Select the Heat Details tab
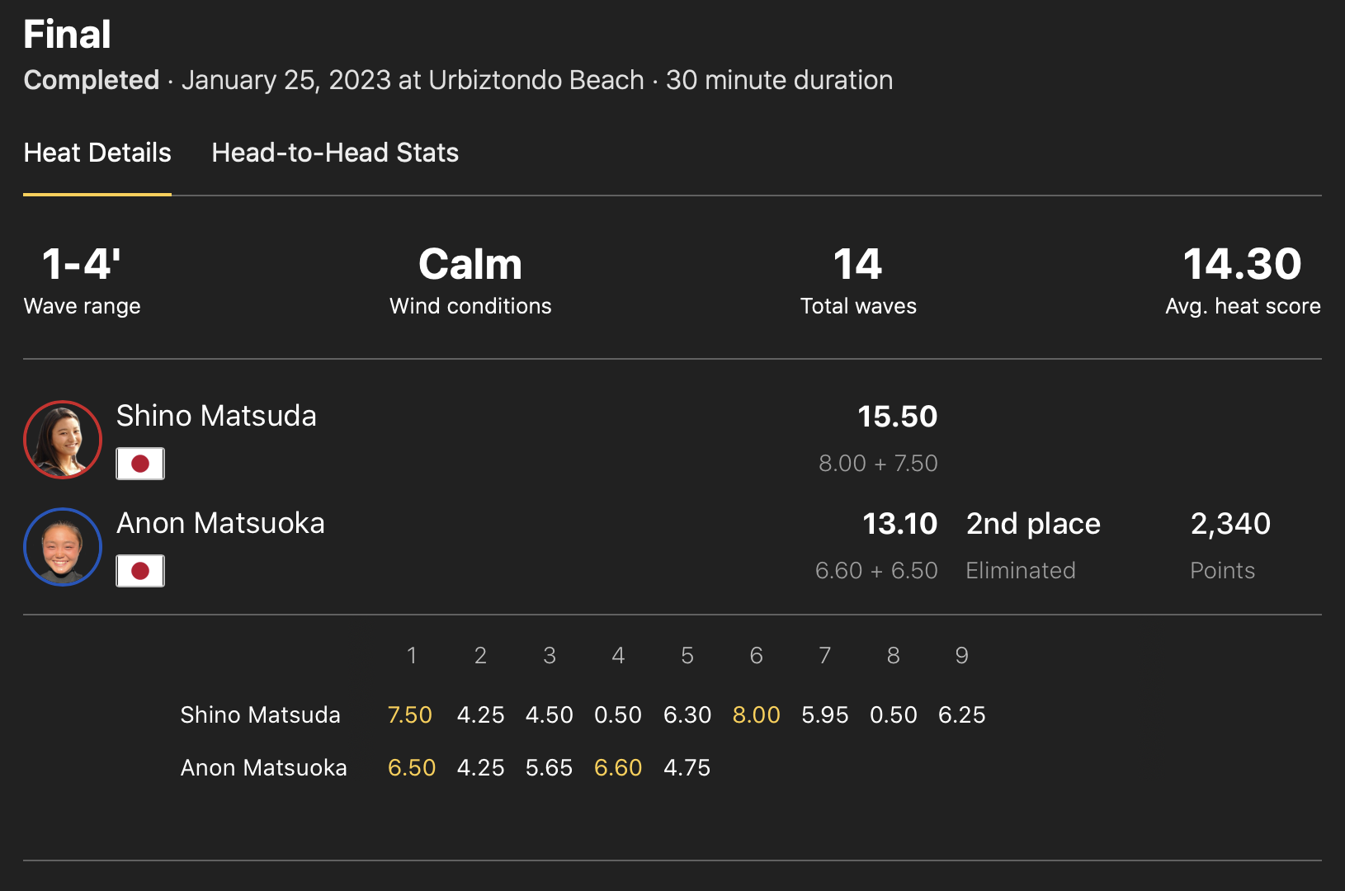Image resolution: width=1345 pixels, height=891 pixels. 97,153
